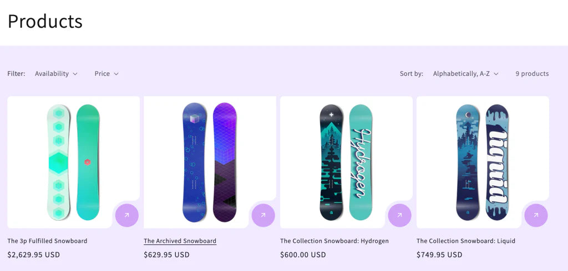
Task: Click the $2,629.95 USD price text
Action: coord(33,255)
